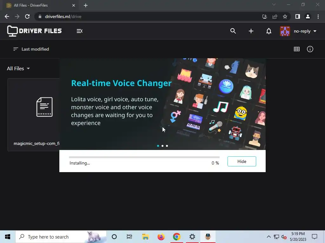The width and height of the screenshot is (325, 243).
Task: Click the taskbar search box
Action: pos(61,237)
